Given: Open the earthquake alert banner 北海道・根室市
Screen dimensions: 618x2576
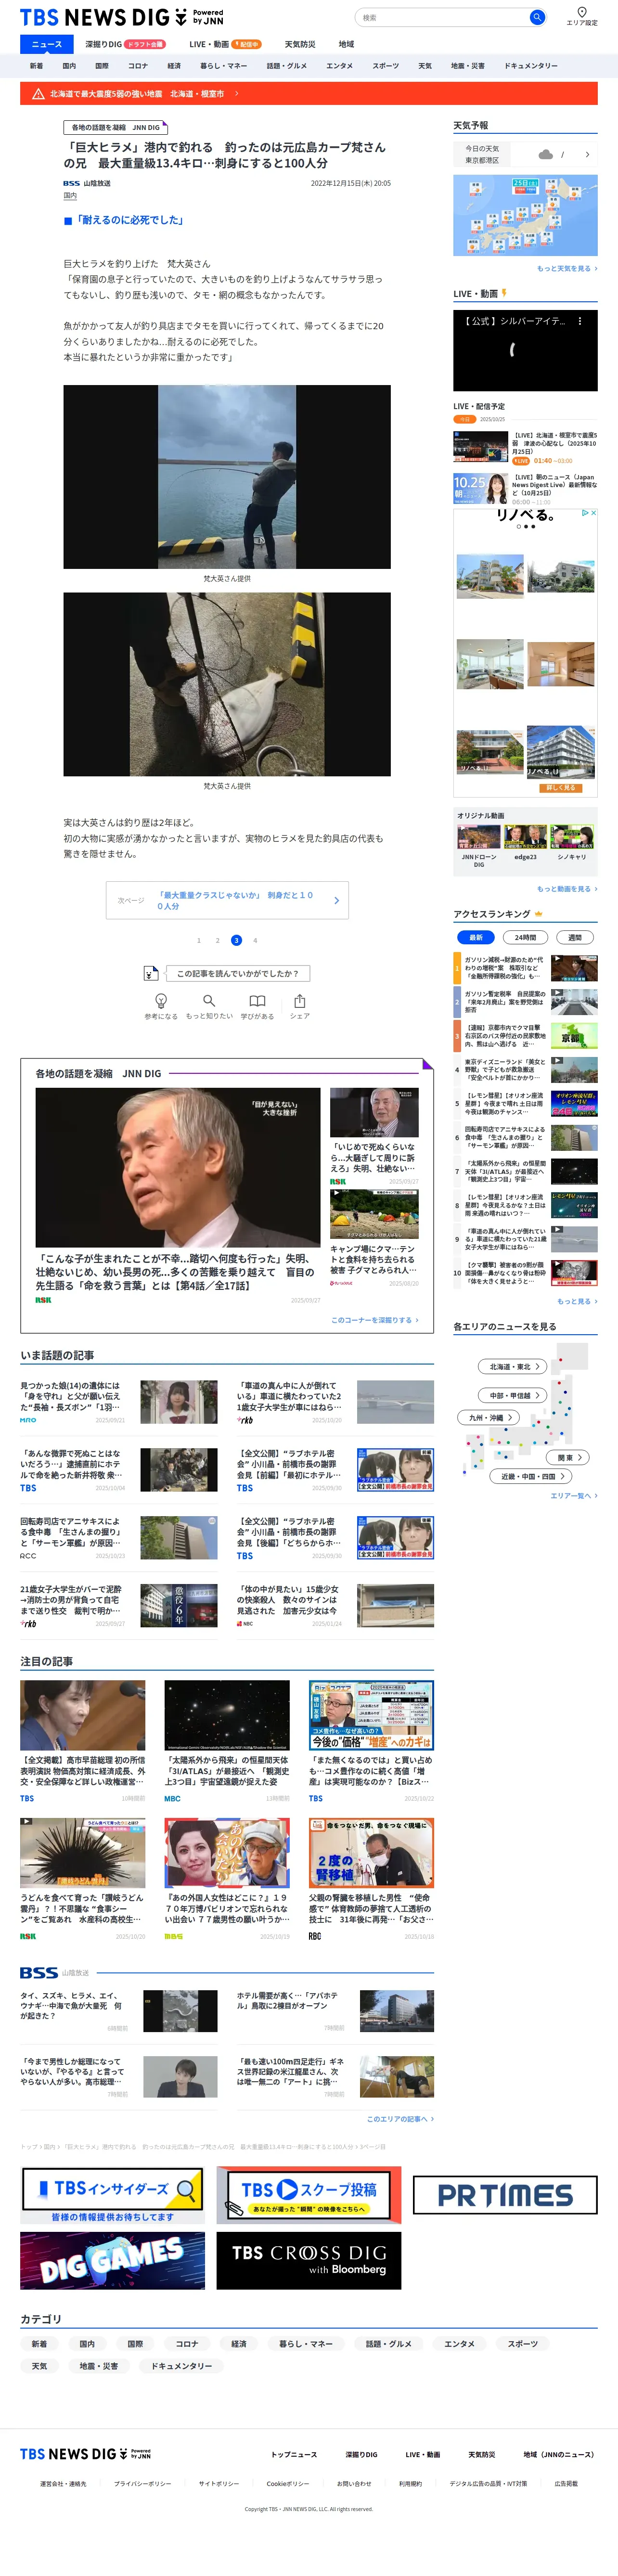Looking at the screenshot, I should point(309,93).
